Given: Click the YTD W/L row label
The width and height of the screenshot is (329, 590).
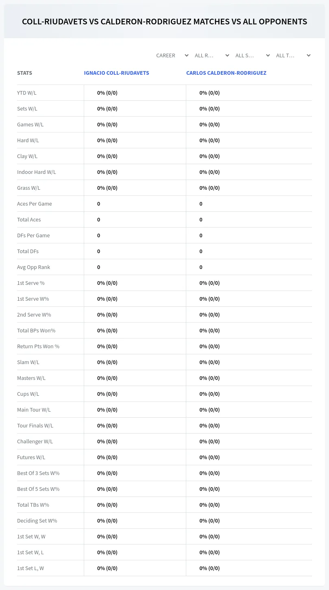Looking at the screenshot, I should click(x=27, y=93).
